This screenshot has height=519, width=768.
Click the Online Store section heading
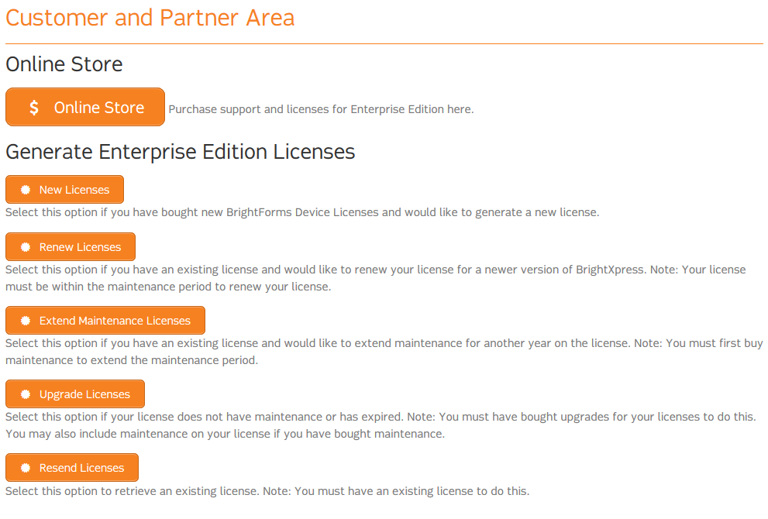[64, 64]
